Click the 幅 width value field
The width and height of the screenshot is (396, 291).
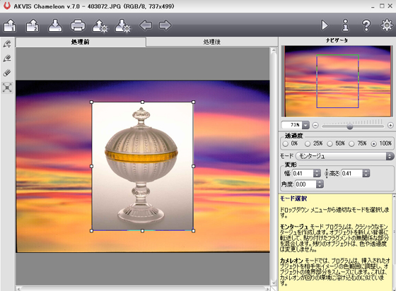[x=303, y=173]
